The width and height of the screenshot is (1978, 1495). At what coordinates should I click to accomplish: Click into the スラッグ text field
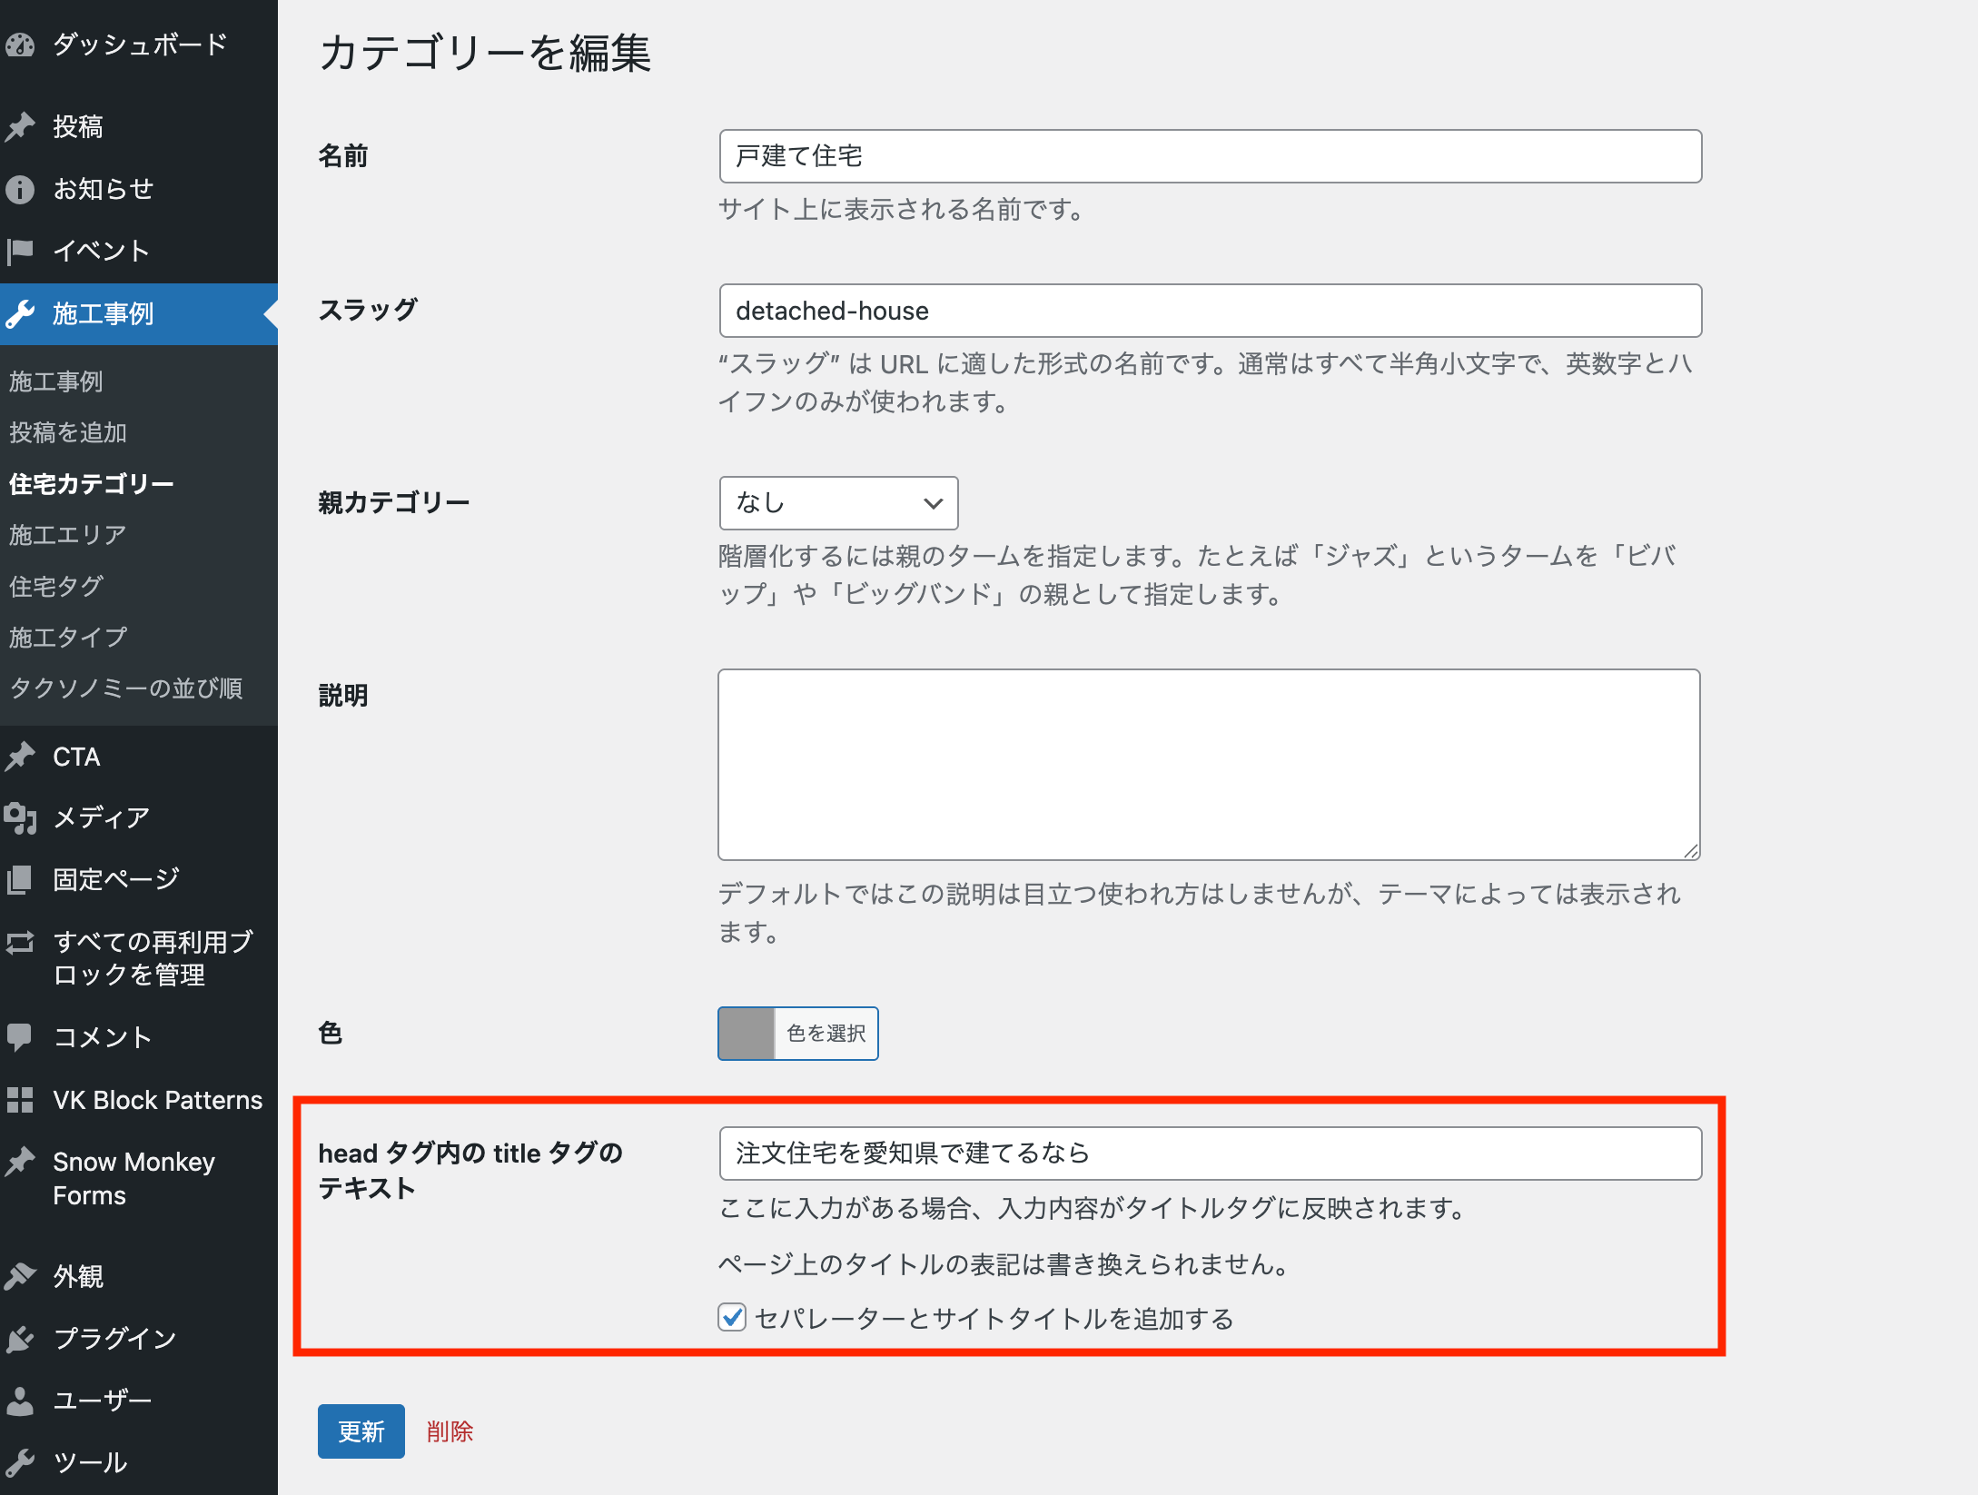pos(1210,311)
